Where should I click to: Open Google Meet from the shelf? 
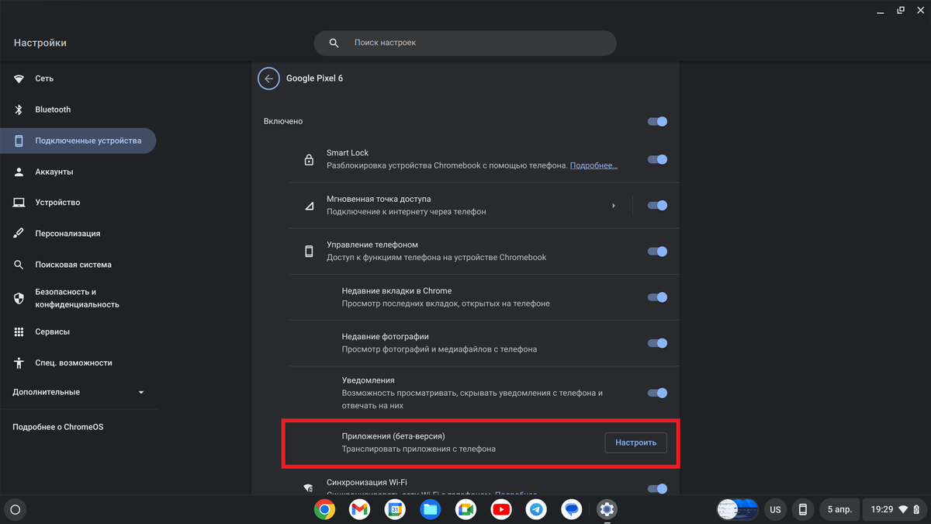(x=465, y=509)
